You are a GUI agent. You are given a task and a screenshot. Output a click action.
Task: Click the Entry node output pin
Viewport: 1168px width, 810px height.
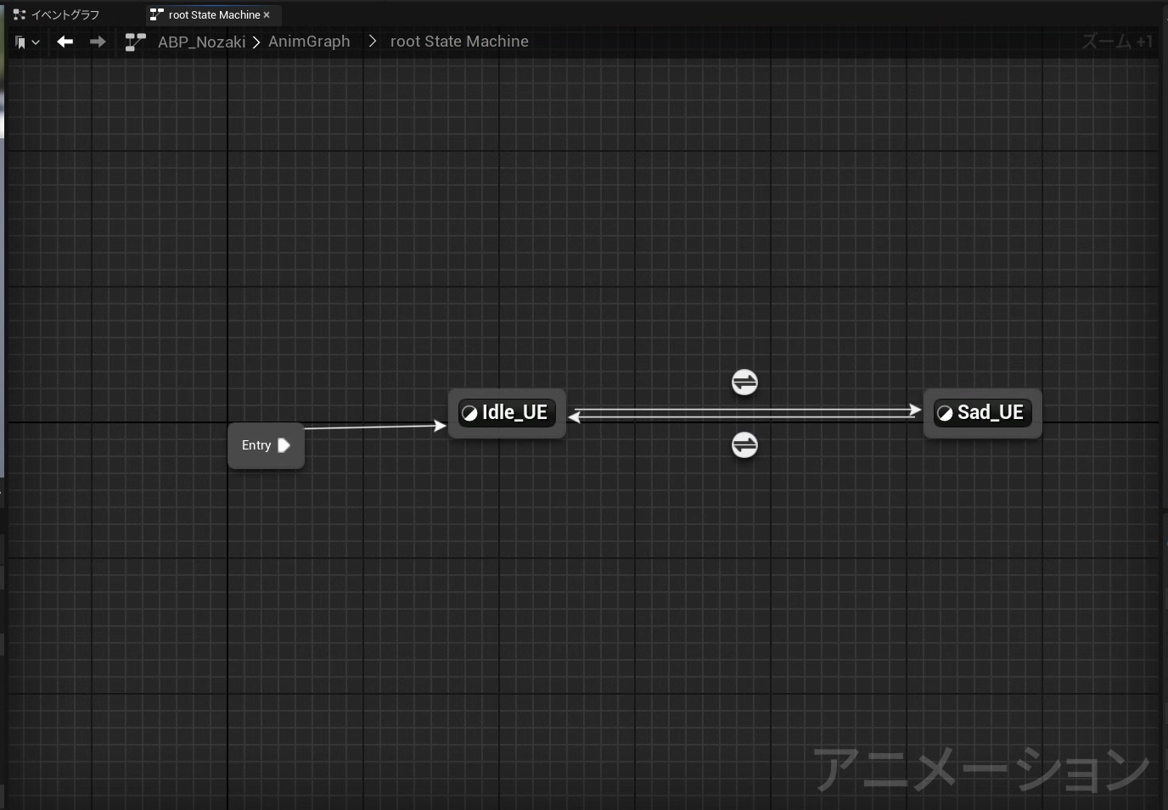pos(284,445)
